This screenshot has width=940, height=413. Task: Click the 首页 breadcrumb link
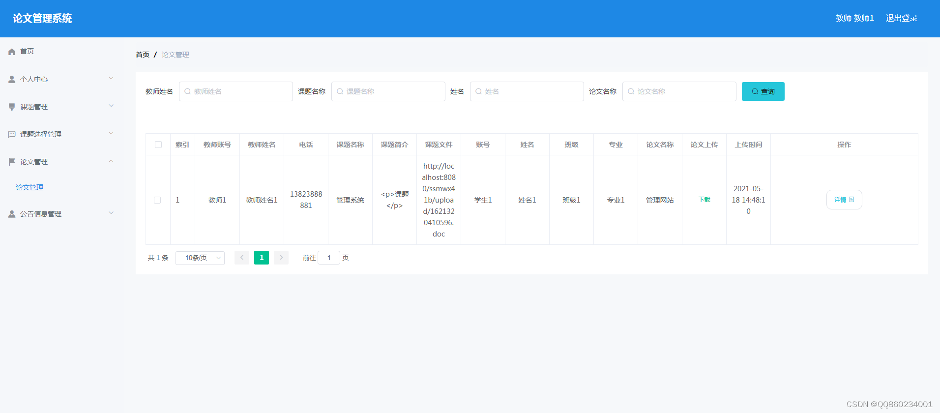(x=143, y=55)
